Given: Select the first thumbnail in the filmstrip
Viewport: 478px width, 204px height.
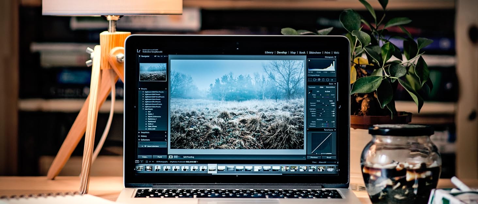Looking at the screenshot, I should [x=139, y=168].
